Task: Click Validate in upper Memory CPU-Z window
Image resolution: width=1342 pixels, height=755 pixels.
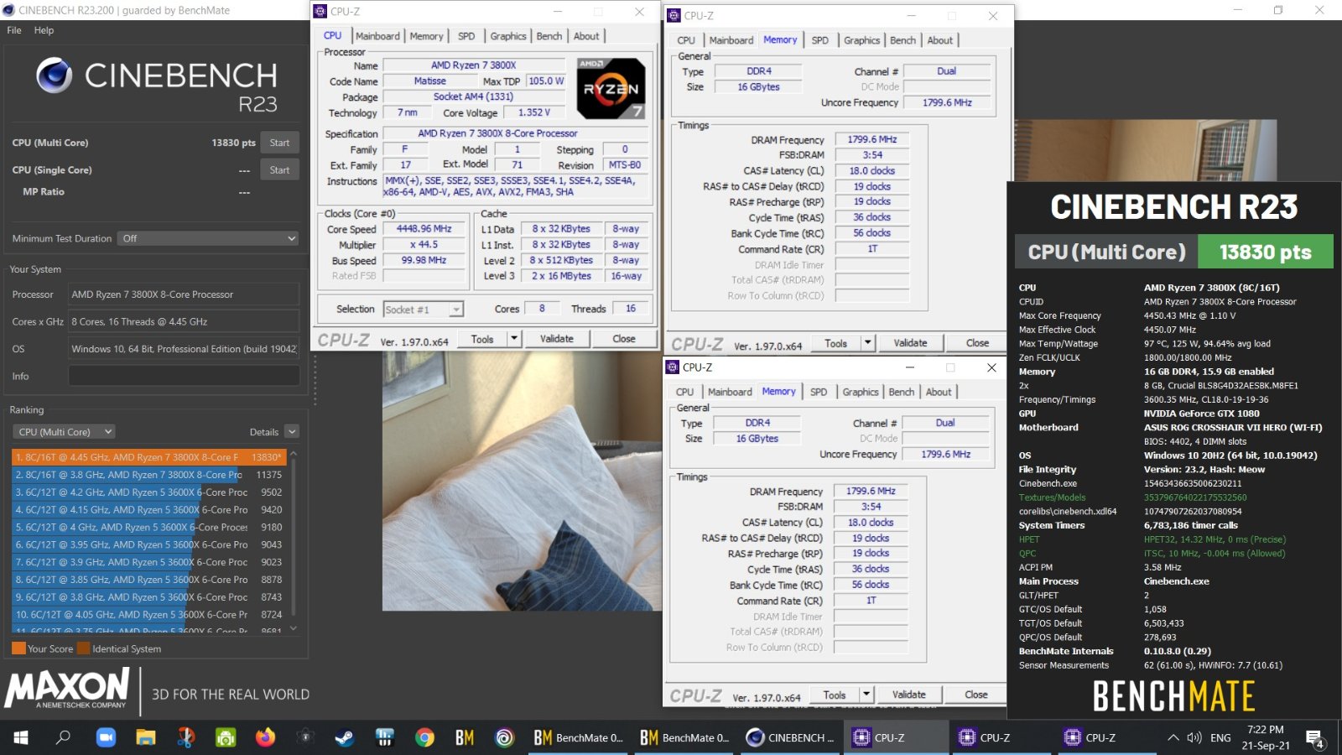Action: tap(911, 343)
